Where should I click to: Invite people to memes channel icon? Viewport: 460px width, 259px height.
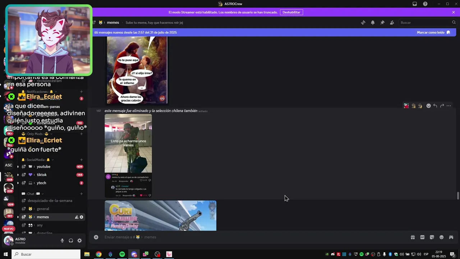[77, 217]
